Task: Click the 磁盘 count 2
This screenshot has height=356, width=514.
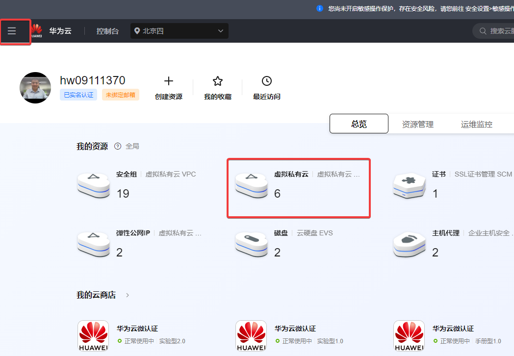Action: point(277,252)
